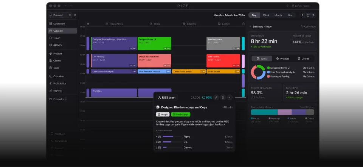Open Profitability from the sidebar
Image resolution: width=363 pixels, height=167 pixels.
coord(60,83)
